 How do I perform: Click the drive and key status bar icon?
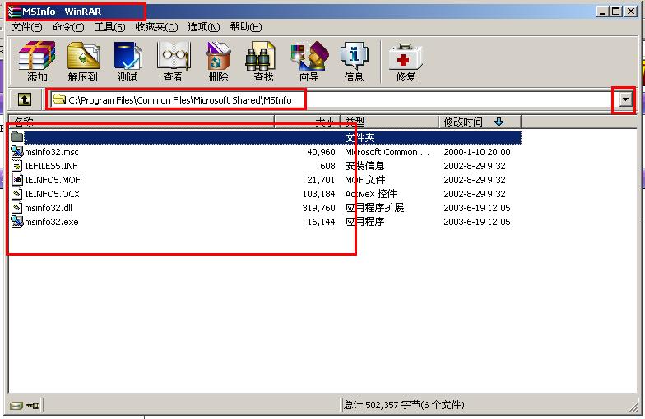[x=25, y=406]
